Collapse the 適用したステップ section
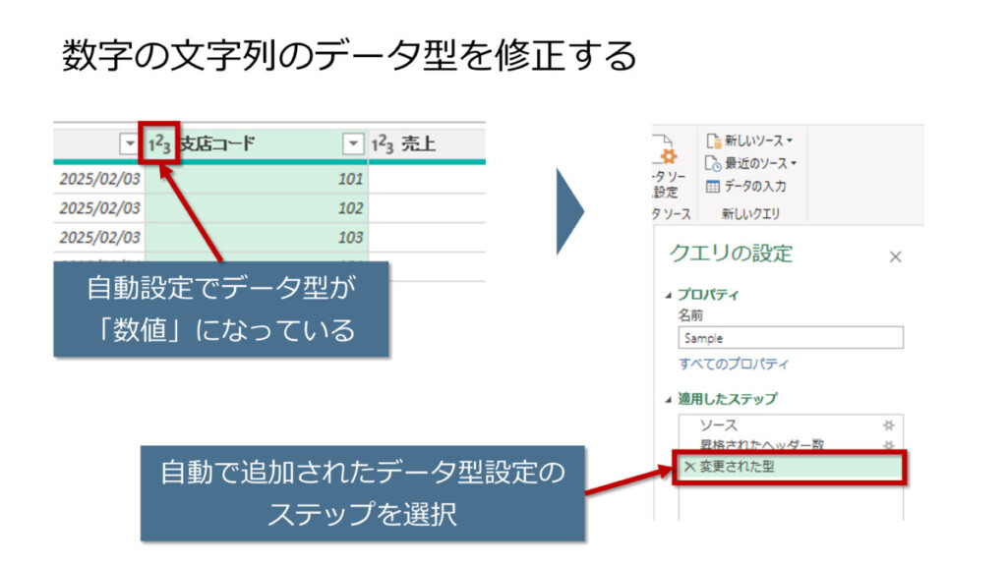The width and height of the screenshot is (1007, 566). click(x=671, y=399)
